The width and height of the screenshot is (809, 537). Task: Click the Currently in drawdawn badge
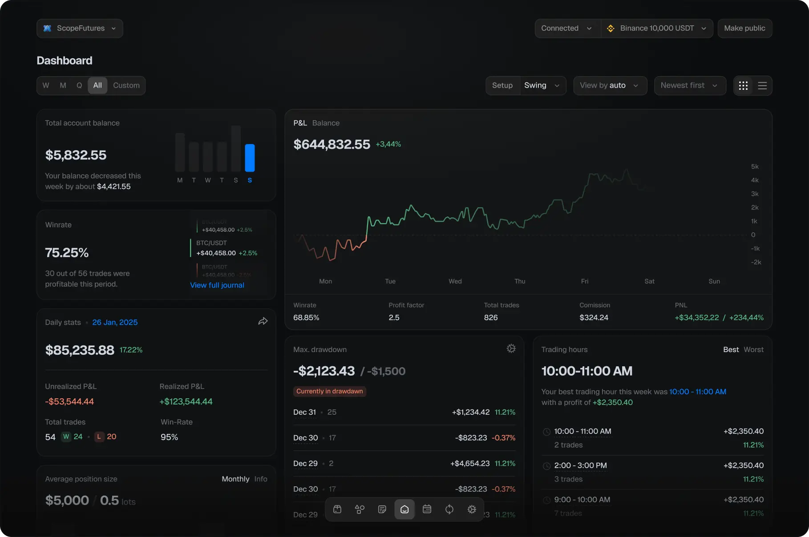click(330, 391)
